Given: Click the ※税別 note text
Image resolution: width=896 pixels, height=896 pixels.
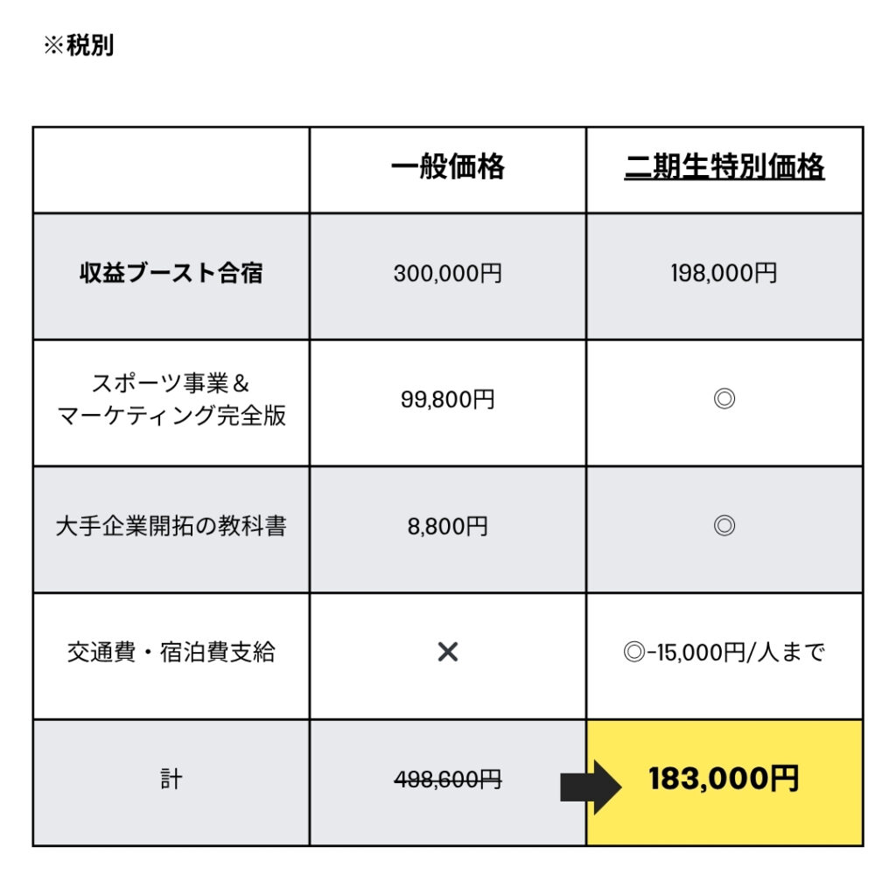Looking at the screenshot, I should [x=79, y=45].
